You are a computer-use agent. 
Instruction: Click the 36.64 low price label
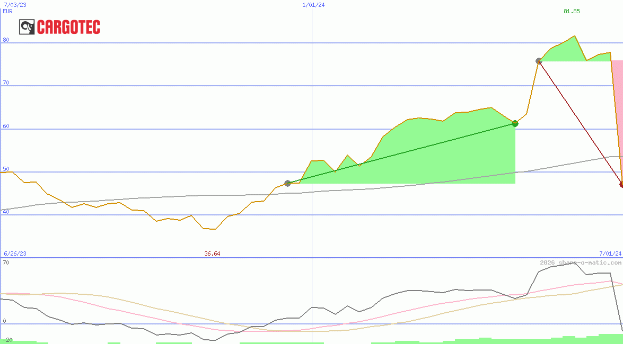(x=212, y=254)
